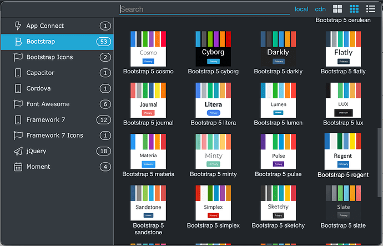Select the Framework 7 Icons category
The height and width of the screenshot is (246, 383).
(x=54, y=135)
